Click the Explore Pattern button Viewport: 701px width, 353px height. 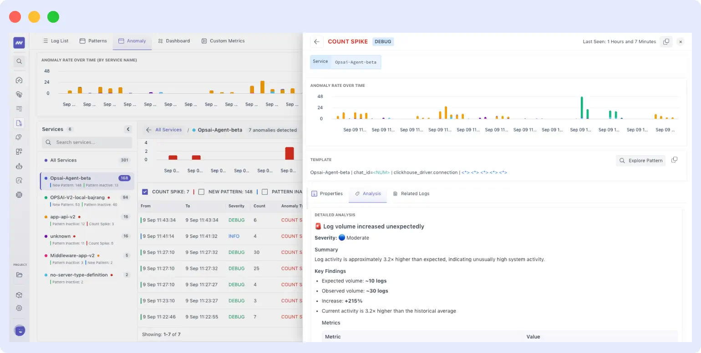[641, 161]
